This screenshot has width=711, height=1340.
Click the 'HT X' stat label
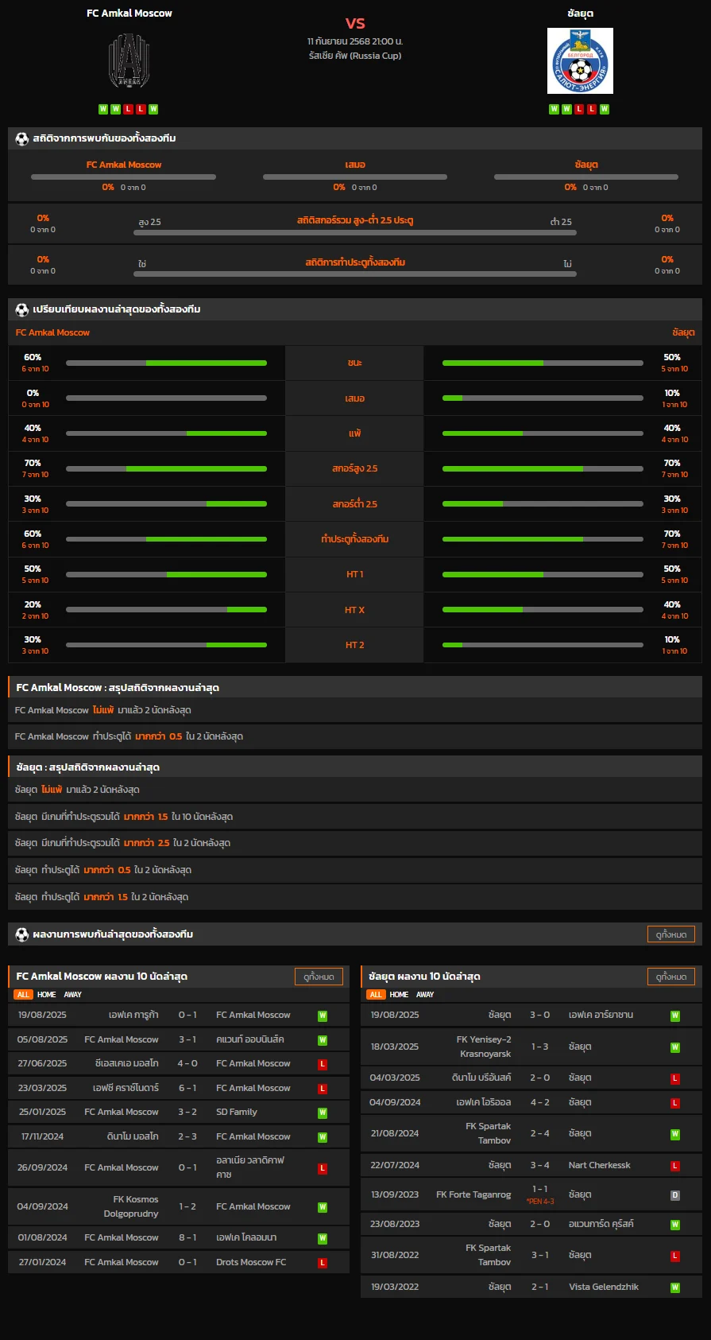tap(354, 610)
